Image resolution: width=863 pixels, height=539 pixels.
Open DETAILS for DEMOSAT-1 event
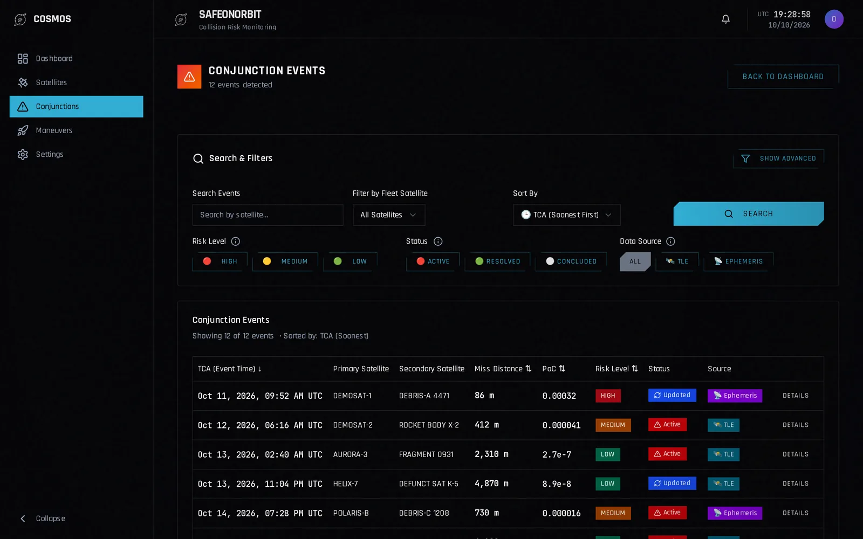[796, 396]
